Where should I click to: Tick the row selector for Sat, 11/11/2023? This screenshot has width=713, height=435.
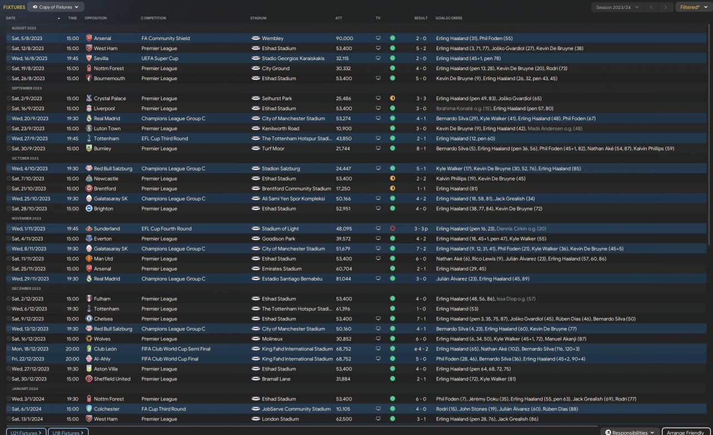[x=8, y=259]
